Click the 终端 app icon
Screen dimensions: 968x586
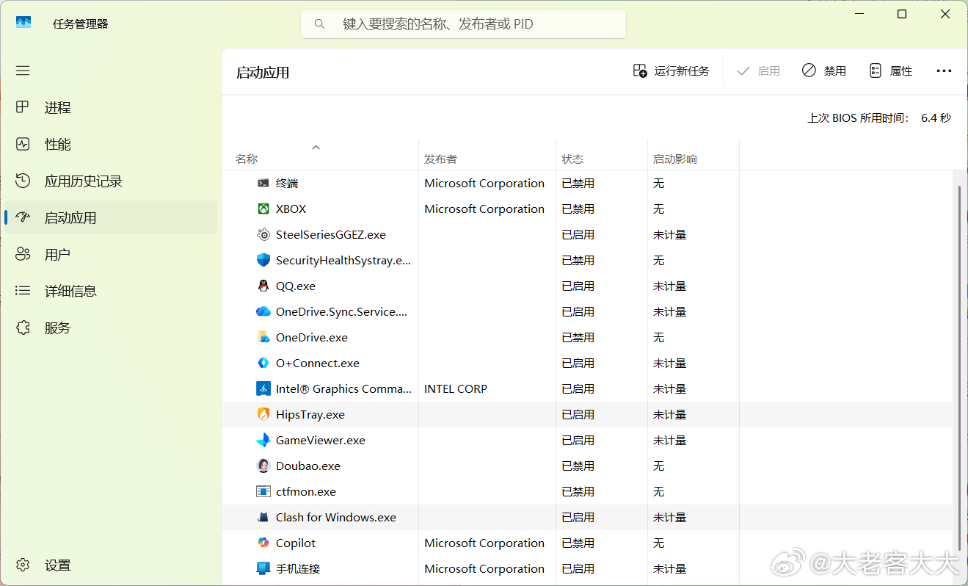click(263, 183)
